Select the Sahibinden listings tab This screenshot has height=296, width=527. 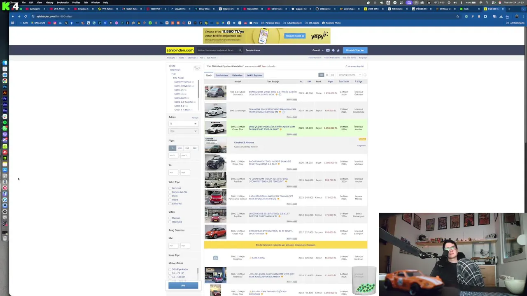point(222,75)
